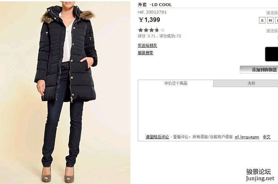Click the second rating star

click(146, 30)
